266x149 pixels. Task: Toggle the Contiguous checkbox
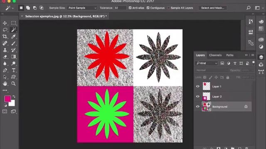point(148,8)
